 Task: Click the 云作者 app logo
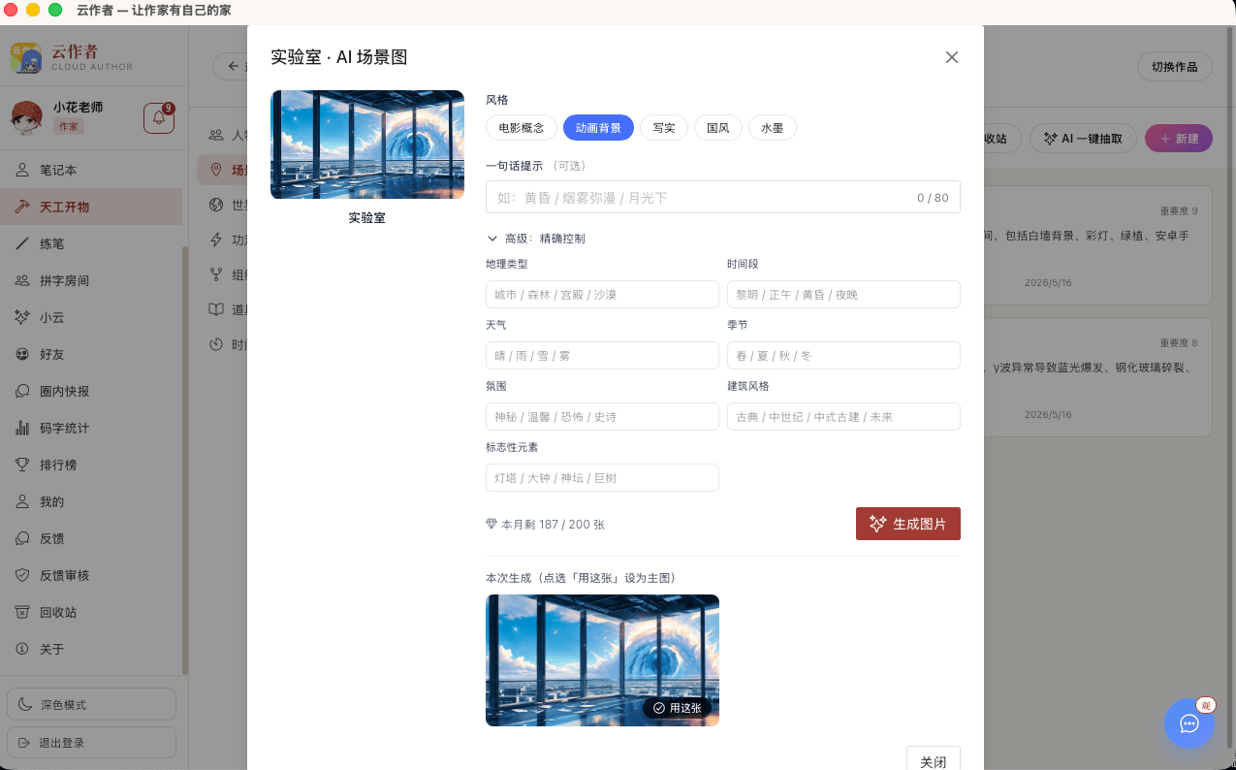pyautogui.click(x=26, y=57)
